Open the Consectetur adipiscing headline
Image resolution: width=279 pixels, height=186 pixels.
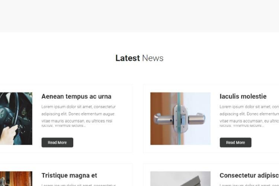(x=249, y=176)
